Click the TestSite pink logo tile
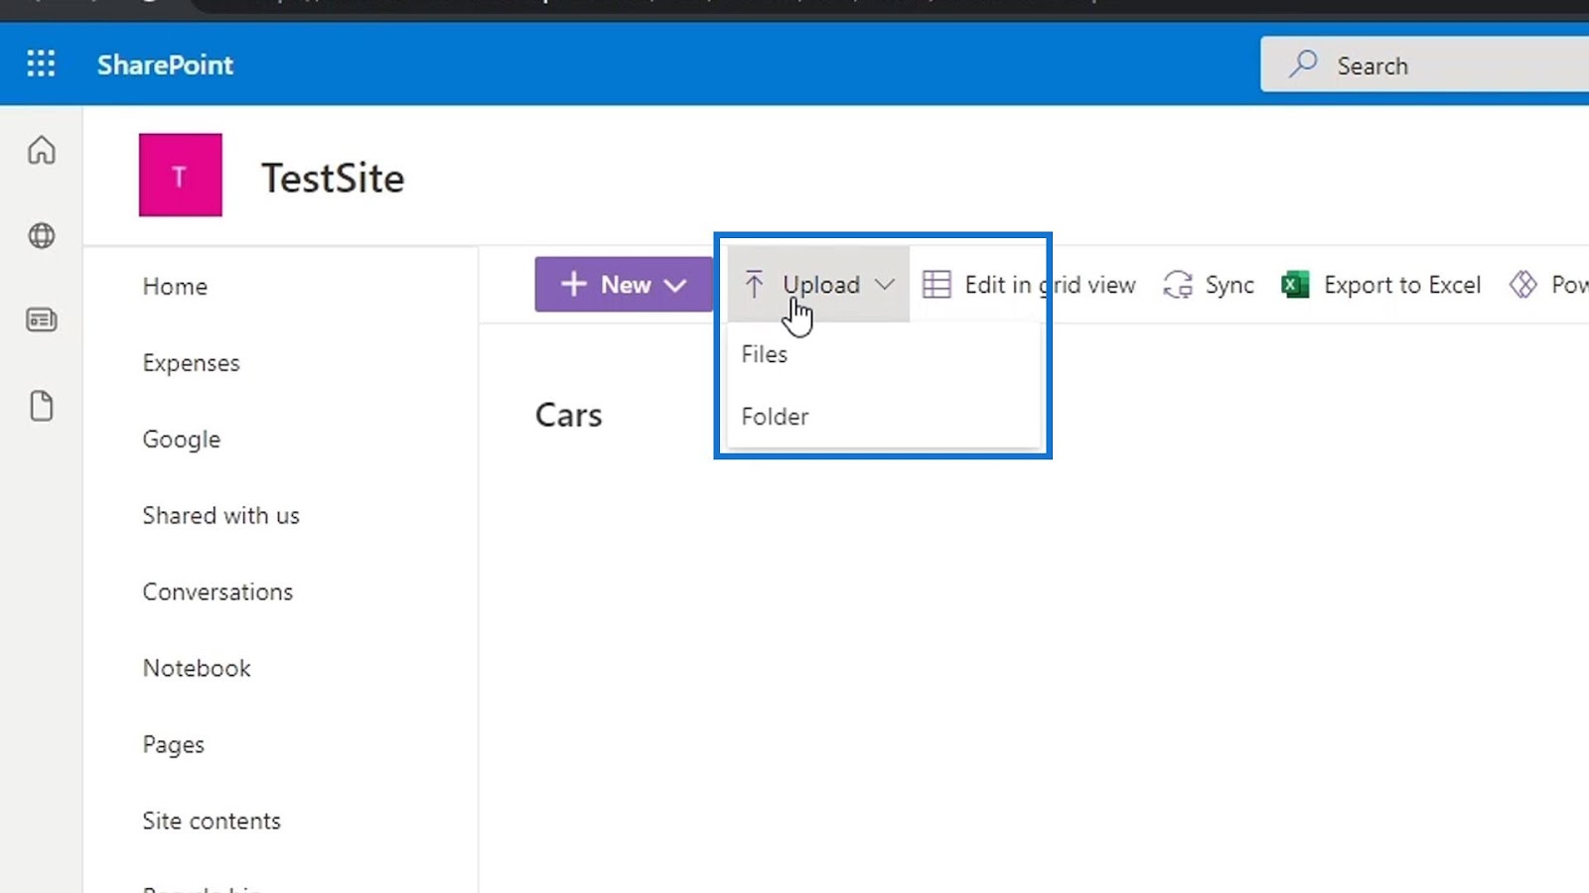This screenshot has width=1589, height=893. pyautogui.click(x=180, y=175)
